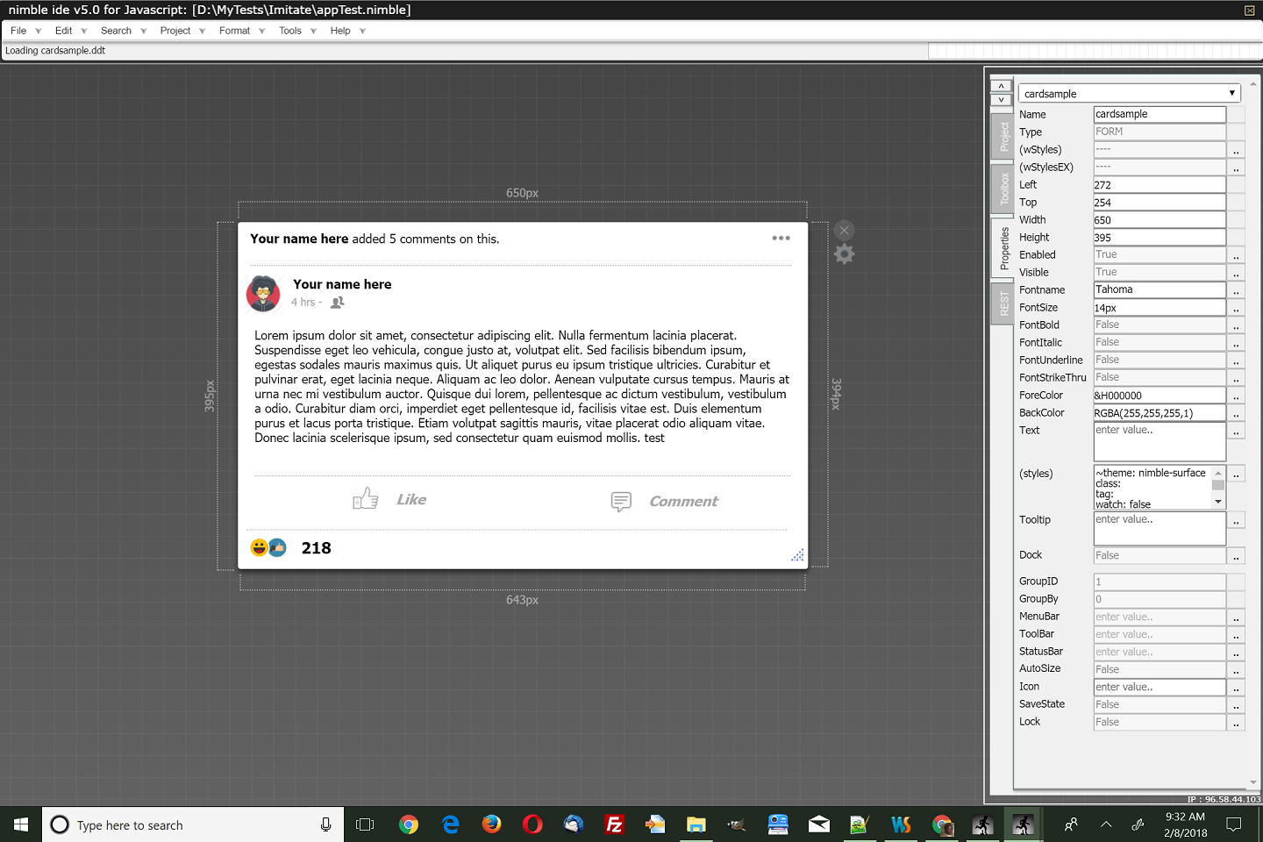
Task: Open FileZilla from the taskbar
Action: tap(615, 824)
